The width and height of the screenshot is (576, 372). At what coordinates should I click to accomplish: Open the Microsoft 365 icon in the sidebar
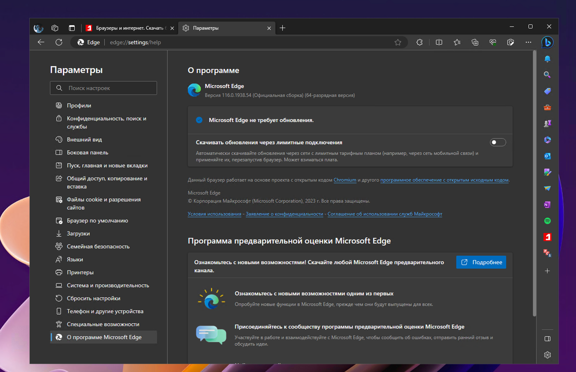coord(548,140)
